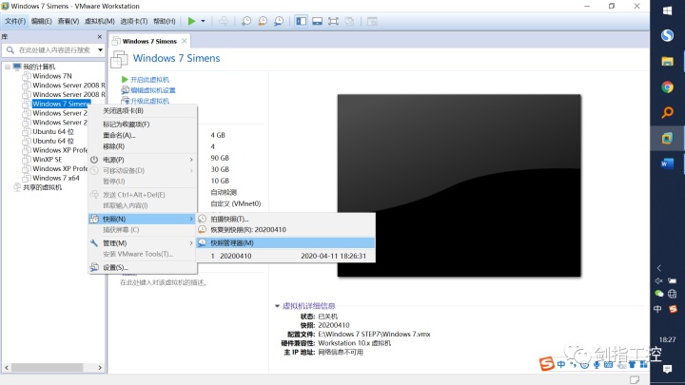Open Sogou browser from the taskbar
The height and width of the screenshot is (385, 685).
click(x=667, y=36)
